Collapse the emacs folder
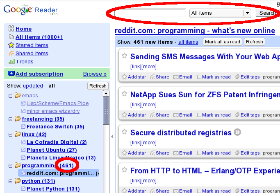Screen dimensions: 280x193 [11, 96]
